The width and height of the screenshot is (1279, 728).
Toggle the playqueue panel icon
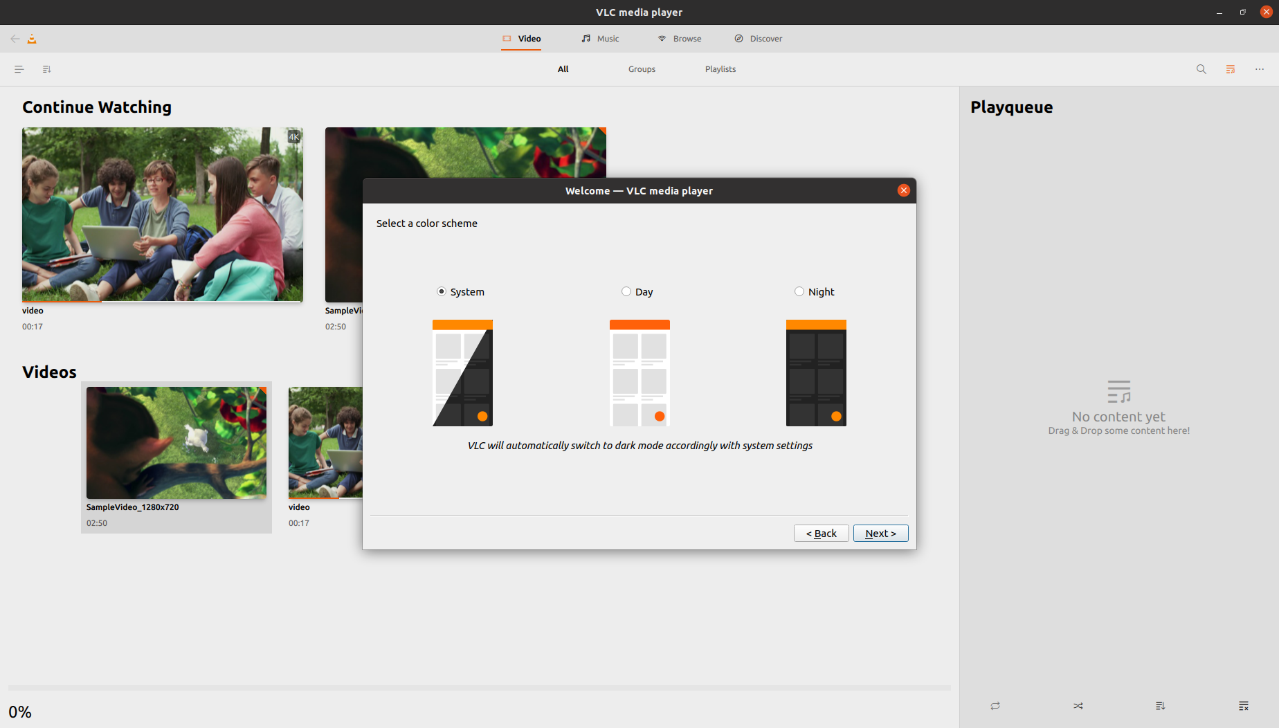(1230, 69)
